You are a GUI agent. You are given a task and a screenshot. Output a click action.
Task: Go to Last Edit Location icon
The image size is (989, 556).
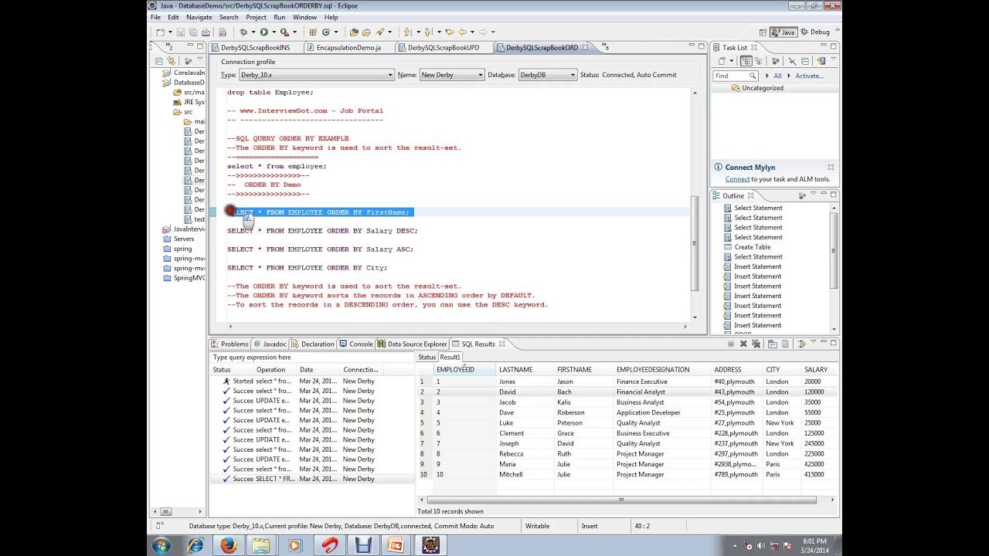450,32
